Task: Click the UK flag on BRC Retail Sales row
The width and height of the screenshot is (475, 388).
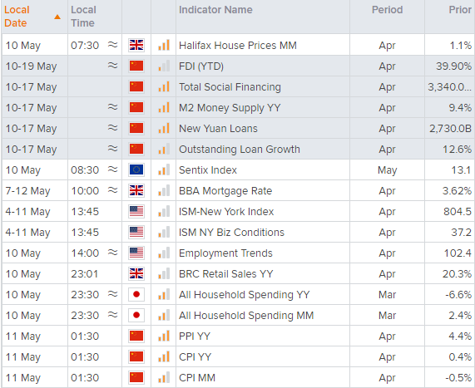Action: (136, 273)
